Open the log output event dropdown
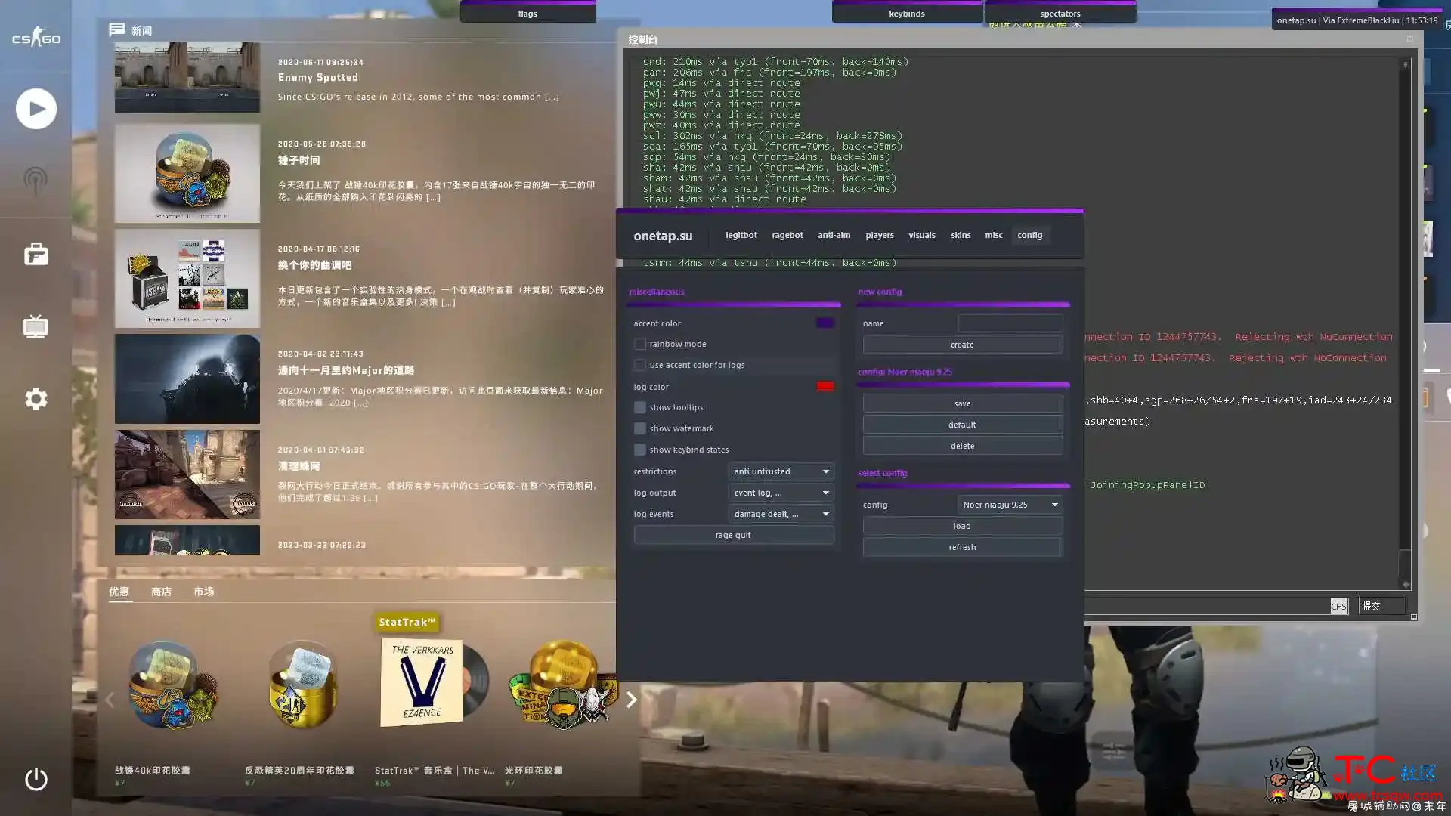 point(781,492)
